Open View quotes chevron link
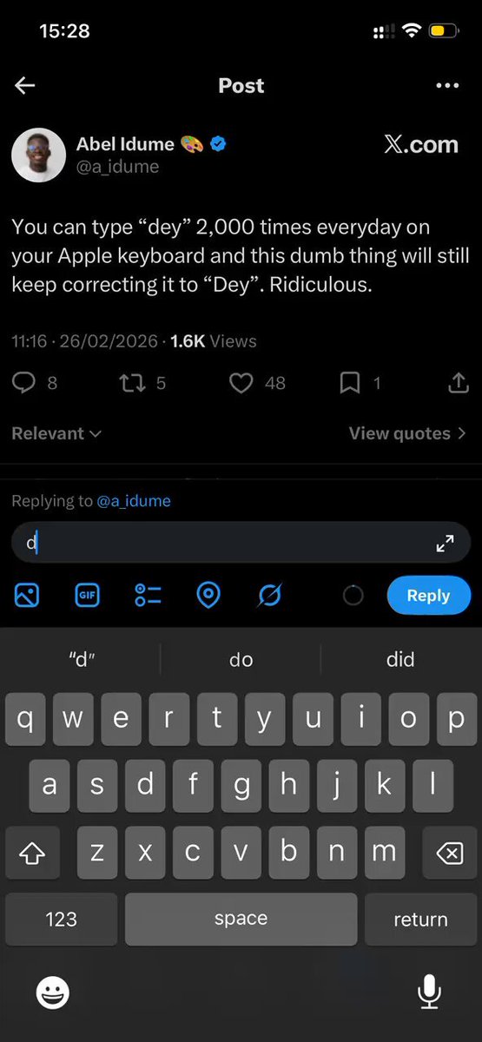 click(x=408, y=433)
